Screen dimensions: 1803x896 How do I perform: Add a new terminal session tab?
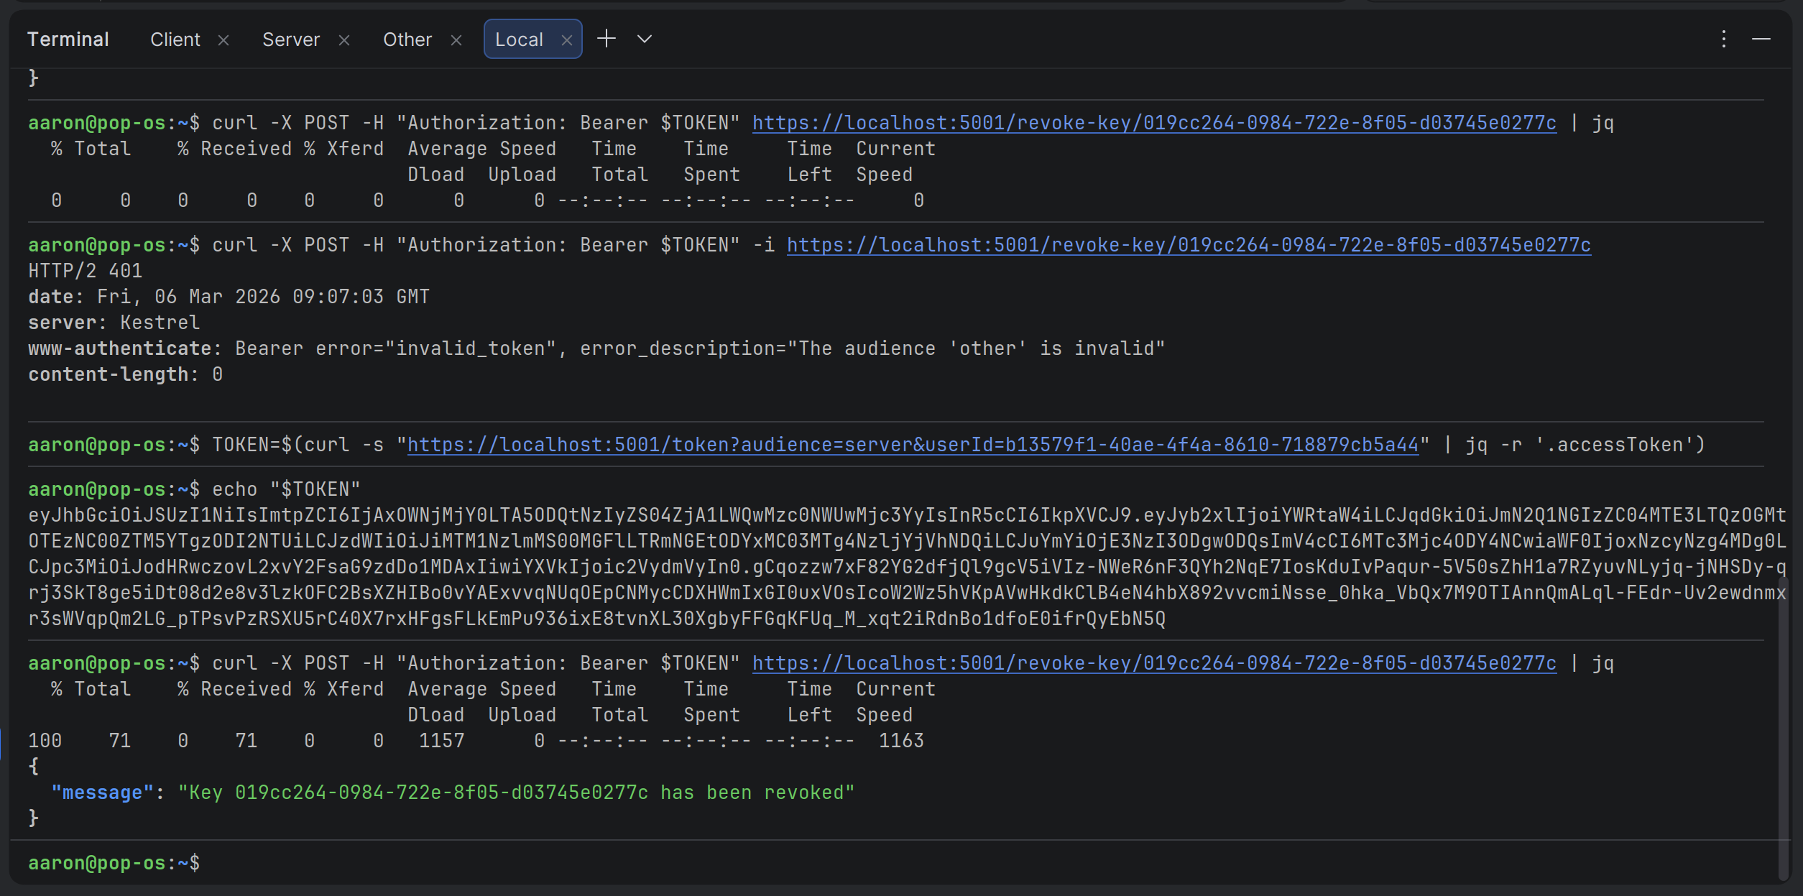pos(607,39)
